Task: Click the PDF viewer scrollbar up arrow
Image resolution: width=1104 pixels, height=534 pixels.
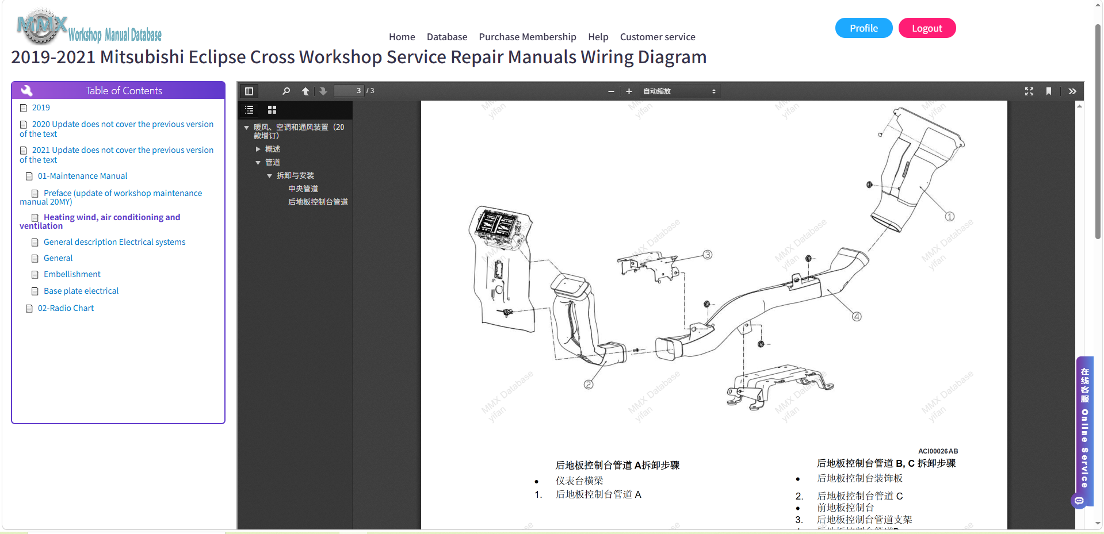Action: tap(1079, 106)
